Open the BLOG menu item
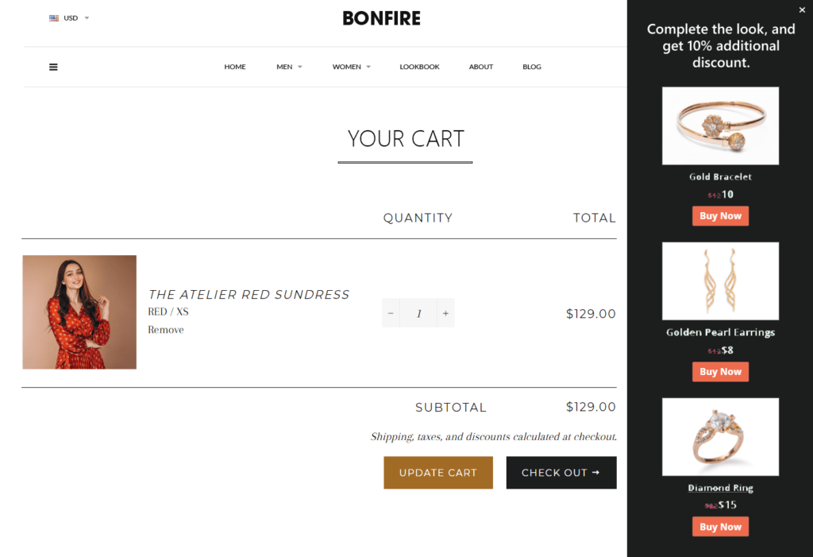This screenshot has height=557, width=813. [x=531, y=67]
